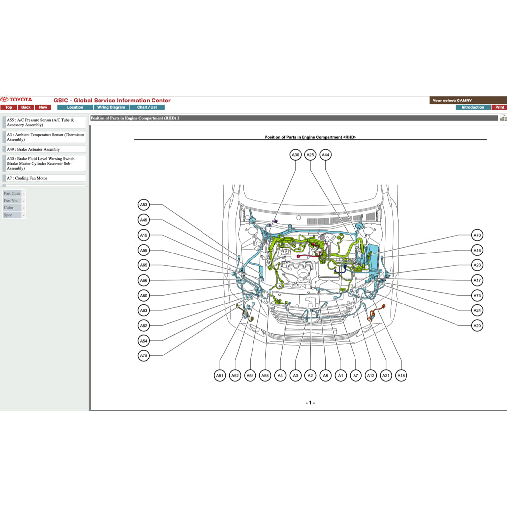
Task: Select A7 Cooling Fan Motor list entry
Action: [x=45, y=178]
